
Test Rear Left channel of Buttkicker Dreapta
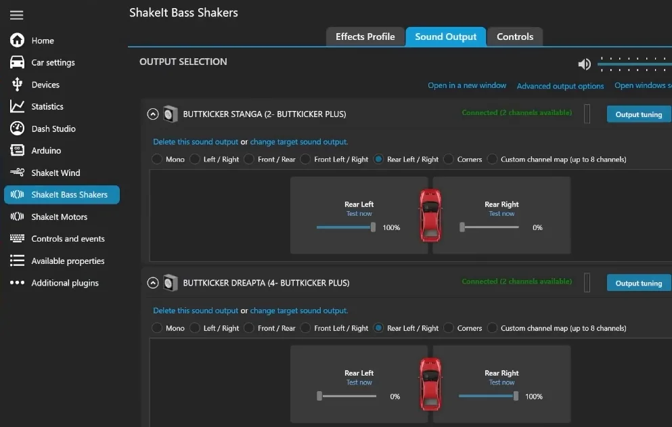(x=359, y=382)
